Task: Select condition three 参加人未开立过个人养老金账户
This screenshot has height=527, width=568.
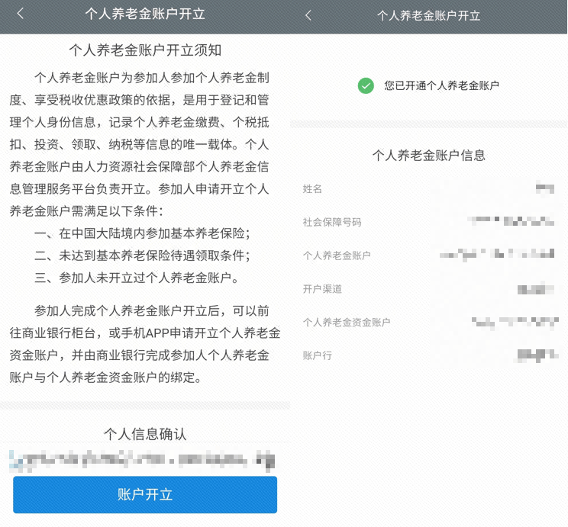Action: (137, 278)
